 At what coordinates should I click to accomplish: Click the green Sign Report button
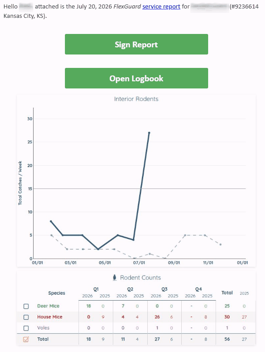coord(137,44)
